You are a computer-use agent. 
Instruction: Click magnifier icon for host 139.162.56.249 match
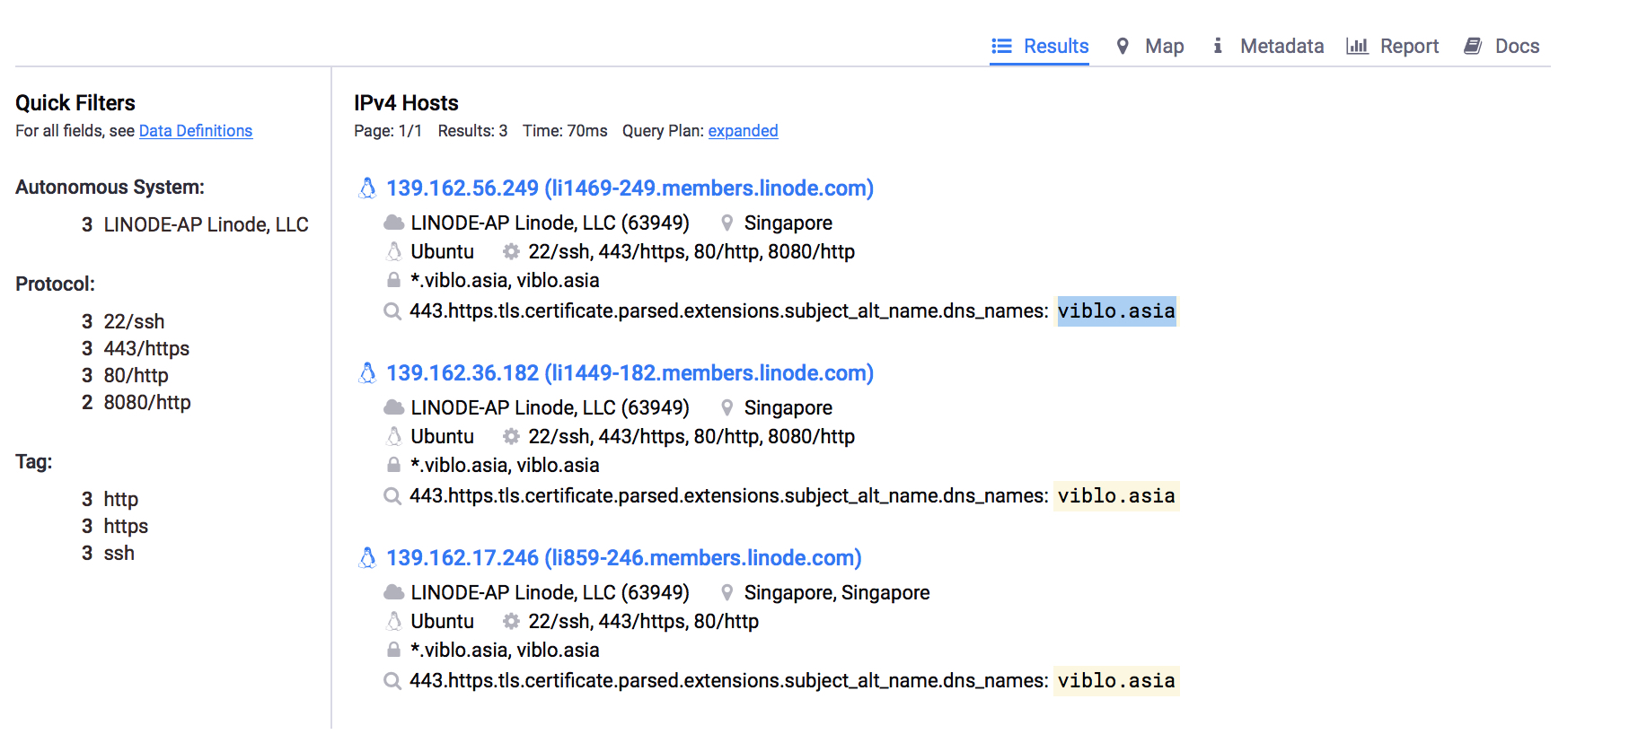(392, 311)
